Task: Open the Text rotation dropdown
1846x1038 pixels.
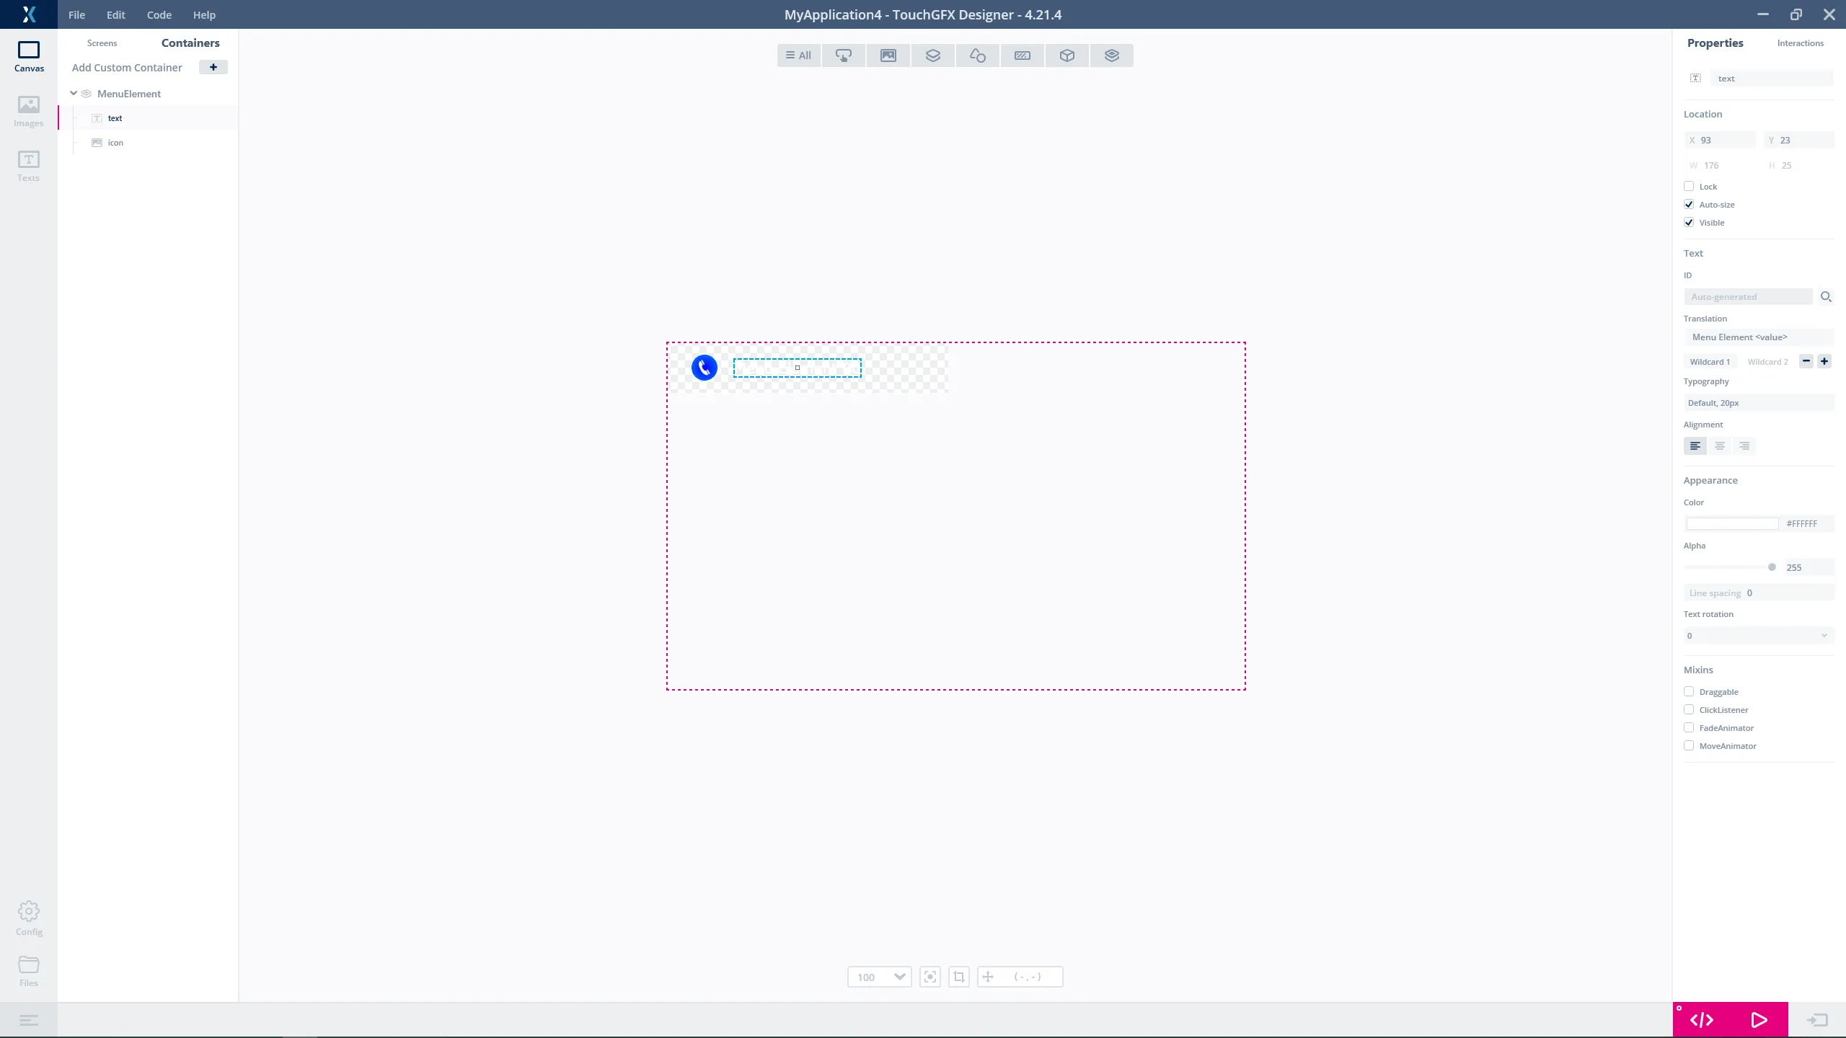Action: 1758,636
